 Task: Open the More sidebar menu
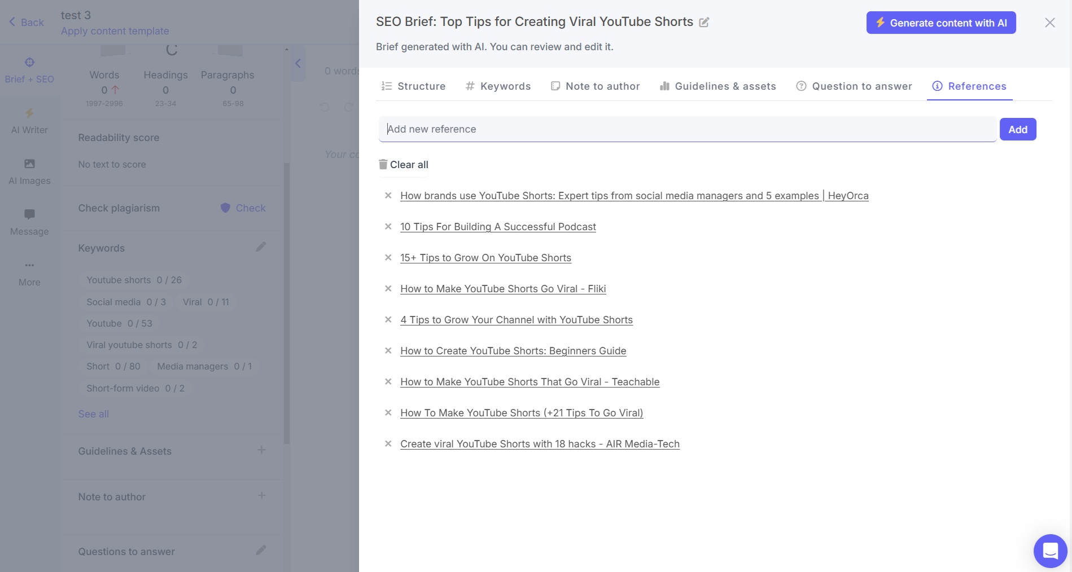[29, 274]
